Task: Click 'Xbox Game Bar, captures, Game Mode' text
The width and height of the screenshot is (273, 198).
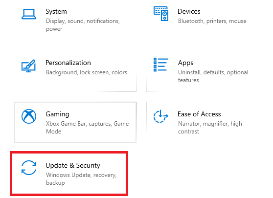Action: (x=88, y=128)
